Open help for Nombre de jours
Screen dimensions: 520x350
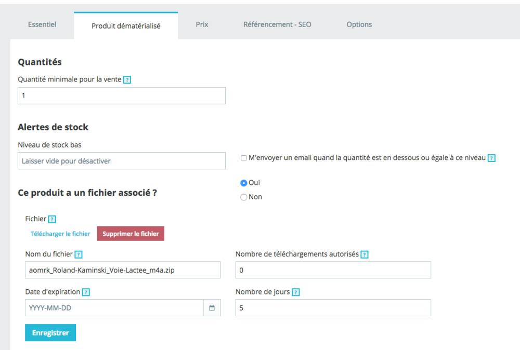pyautogui.click(x=295, y=291)
